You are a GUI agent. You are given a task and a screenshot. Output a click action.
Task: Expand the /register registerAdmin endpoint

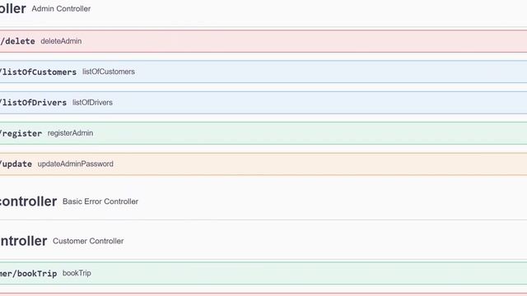coord(263,133)
